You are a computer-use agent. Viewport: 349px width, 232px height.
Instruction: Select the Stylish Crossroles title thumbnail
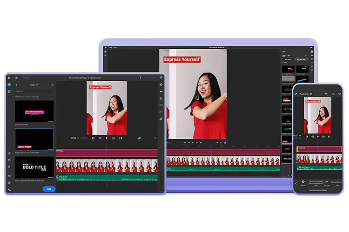pos(34,111)
